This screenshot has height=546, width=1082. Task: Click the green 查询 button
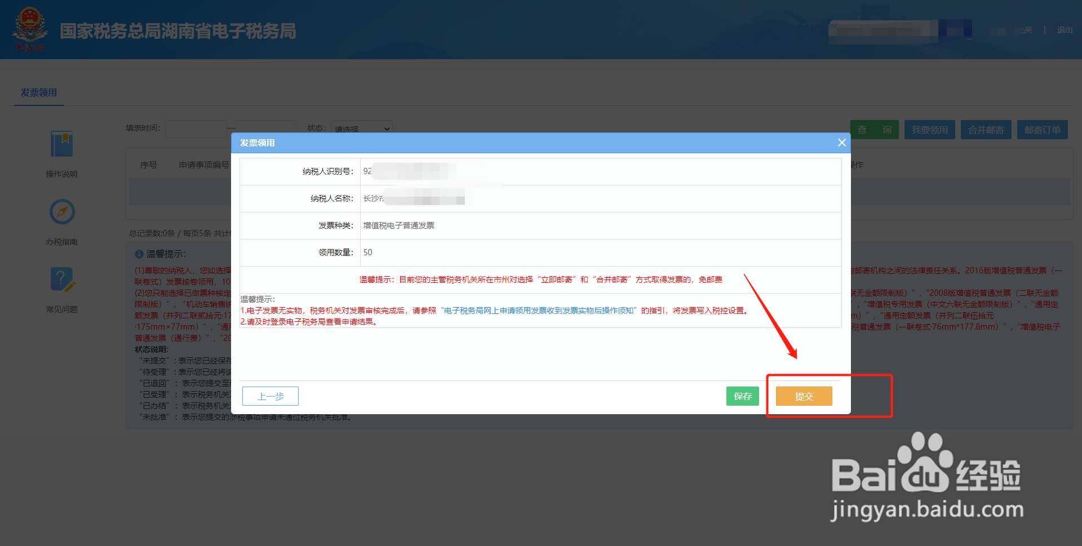875,130
